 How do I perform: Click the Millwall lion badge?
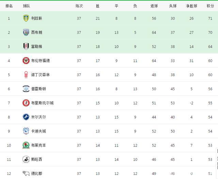(26, 117)
